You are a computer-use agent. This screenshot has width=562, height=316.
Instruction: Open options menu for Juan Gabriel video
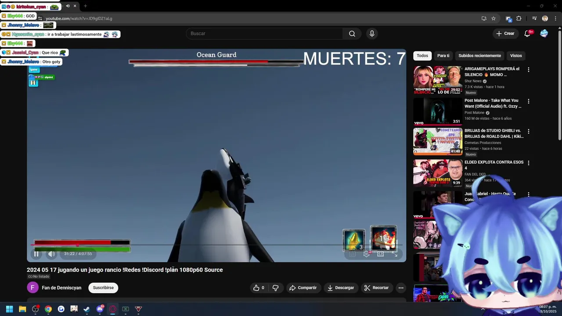(529, 194)
